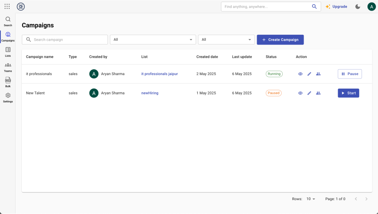Image resolution: width=378 pixels, height=214 pixels.
Task: Click the Created date column header
Action: [x=207, y=57]
